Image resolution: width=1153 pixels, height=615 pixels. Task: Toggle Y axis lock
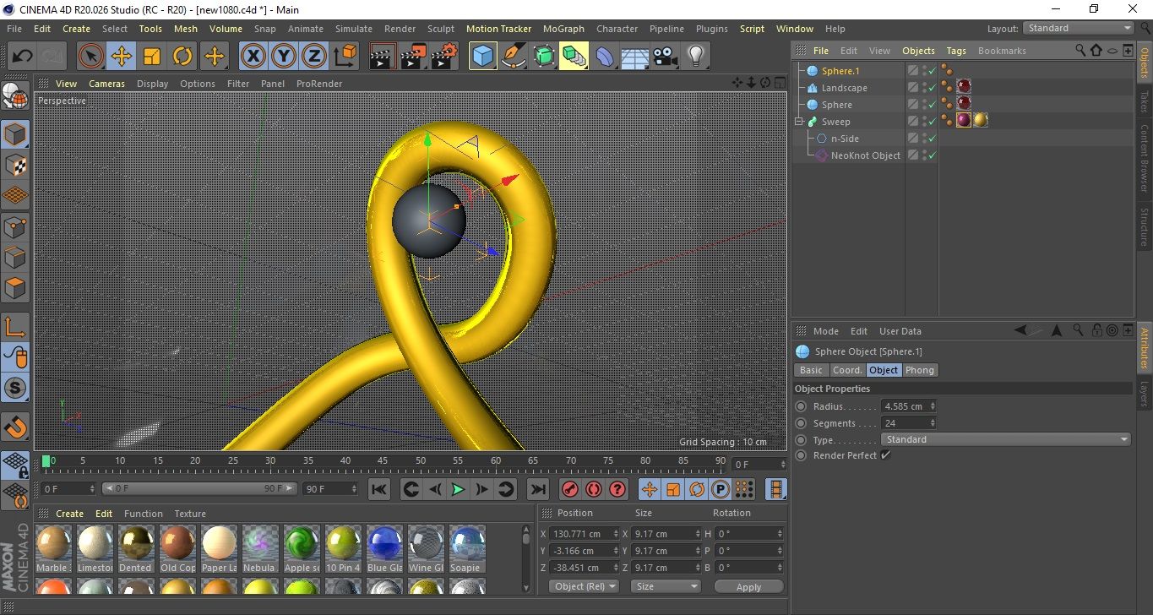coord(284,57)
